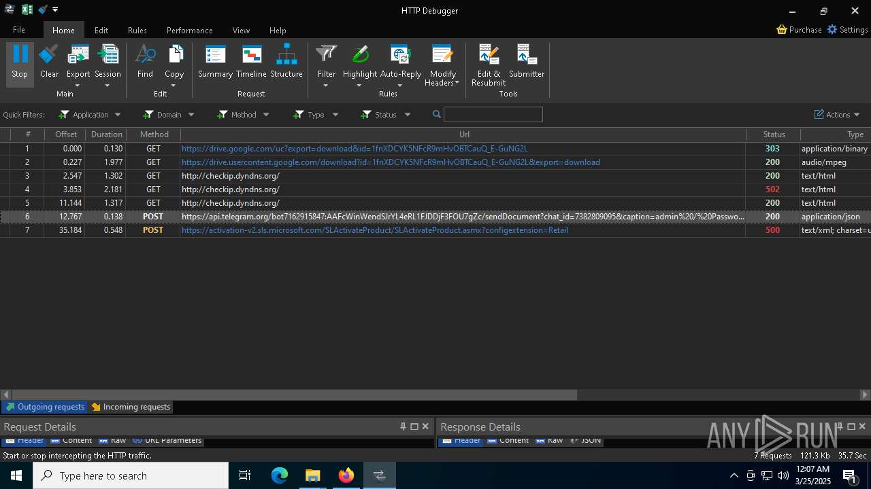The height and width of the screenshot is (489, 871).
Task: Switch to the Home ribbon tab
Action: (63, 30)
